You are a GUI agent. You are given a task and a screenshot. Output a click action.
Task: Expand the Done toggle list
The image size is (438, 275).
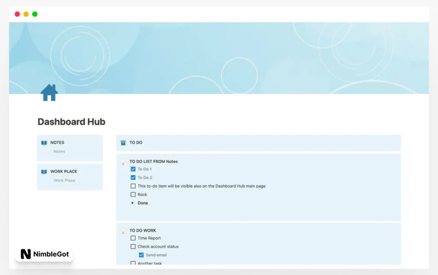click(x=133, y=203)
